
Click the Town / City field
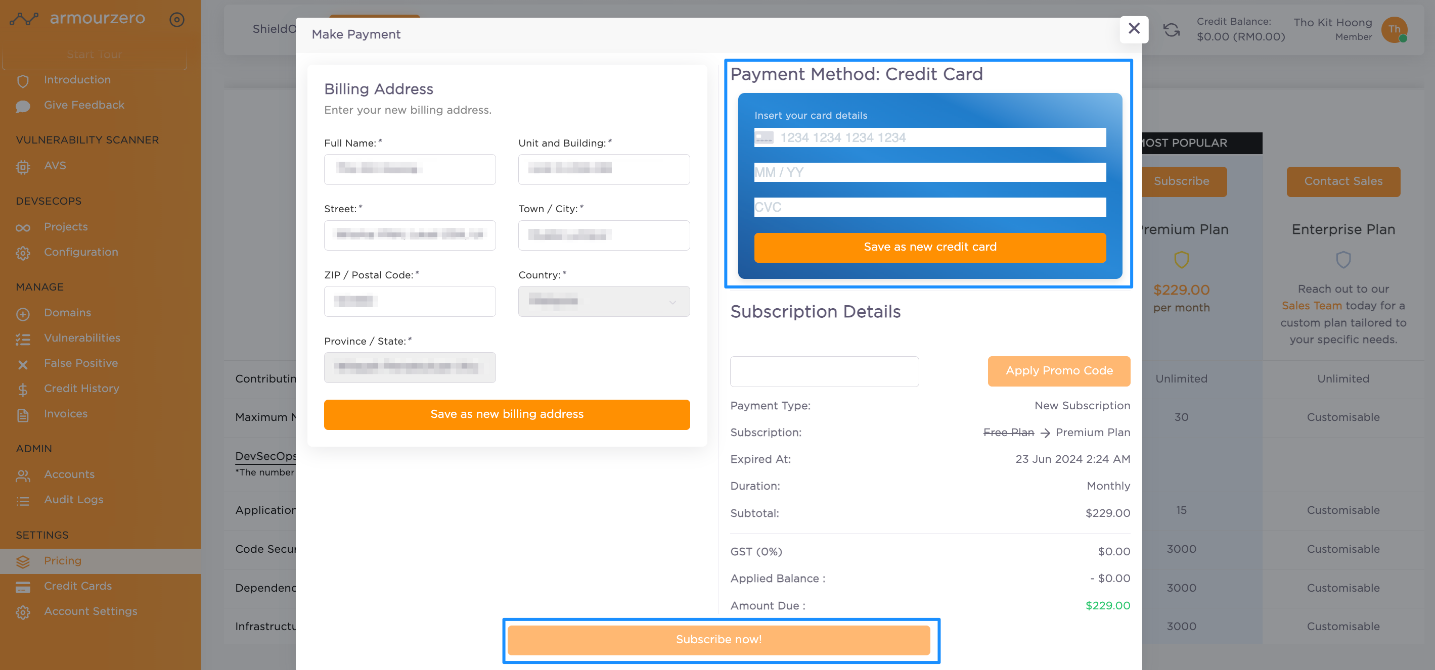click(x=604, y=235)
